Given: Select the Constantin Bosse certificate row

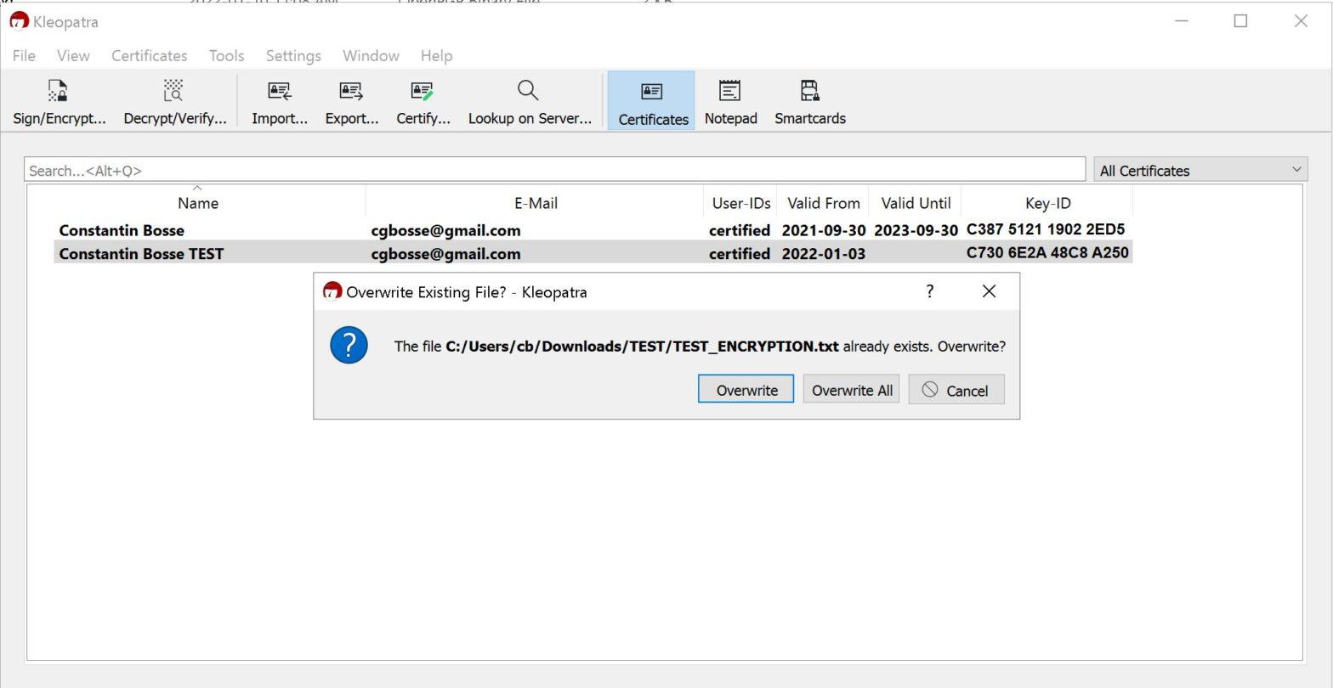Looking at the screenshot, I should 593,230.
